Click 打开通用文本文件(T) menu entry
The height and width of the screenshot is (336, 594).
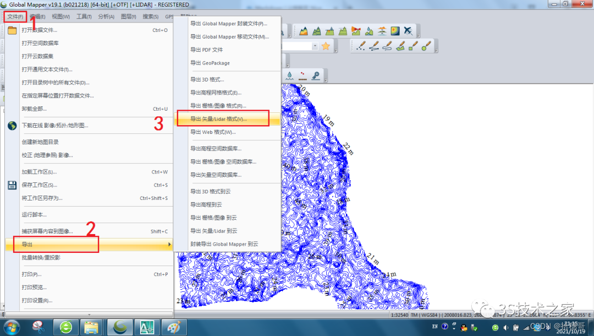pyautogui.click(x=89, y=69)
